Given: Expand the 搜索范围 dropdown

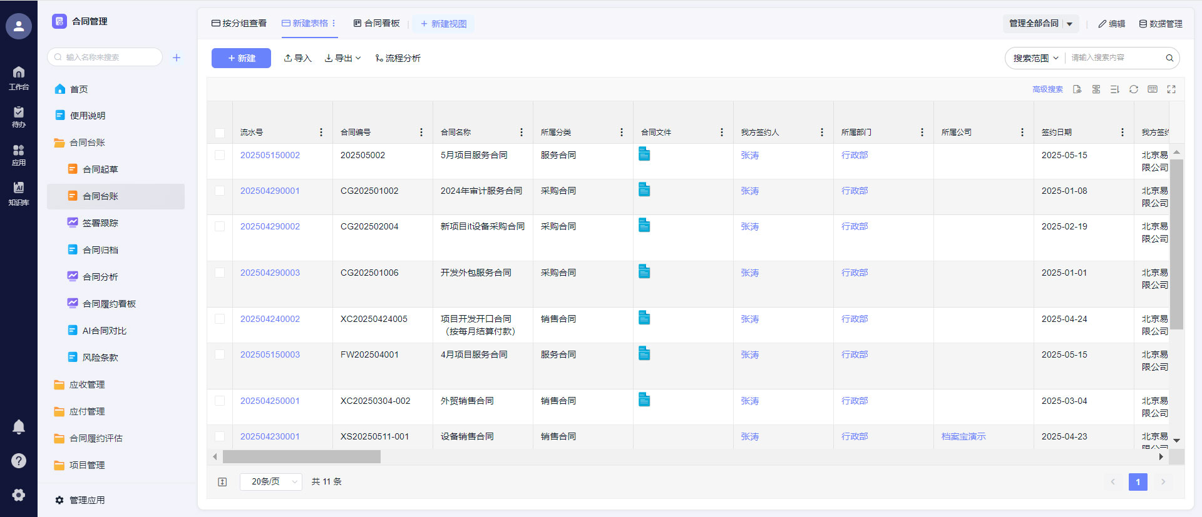Looking at the screenshot, I should coord(1035,58).
